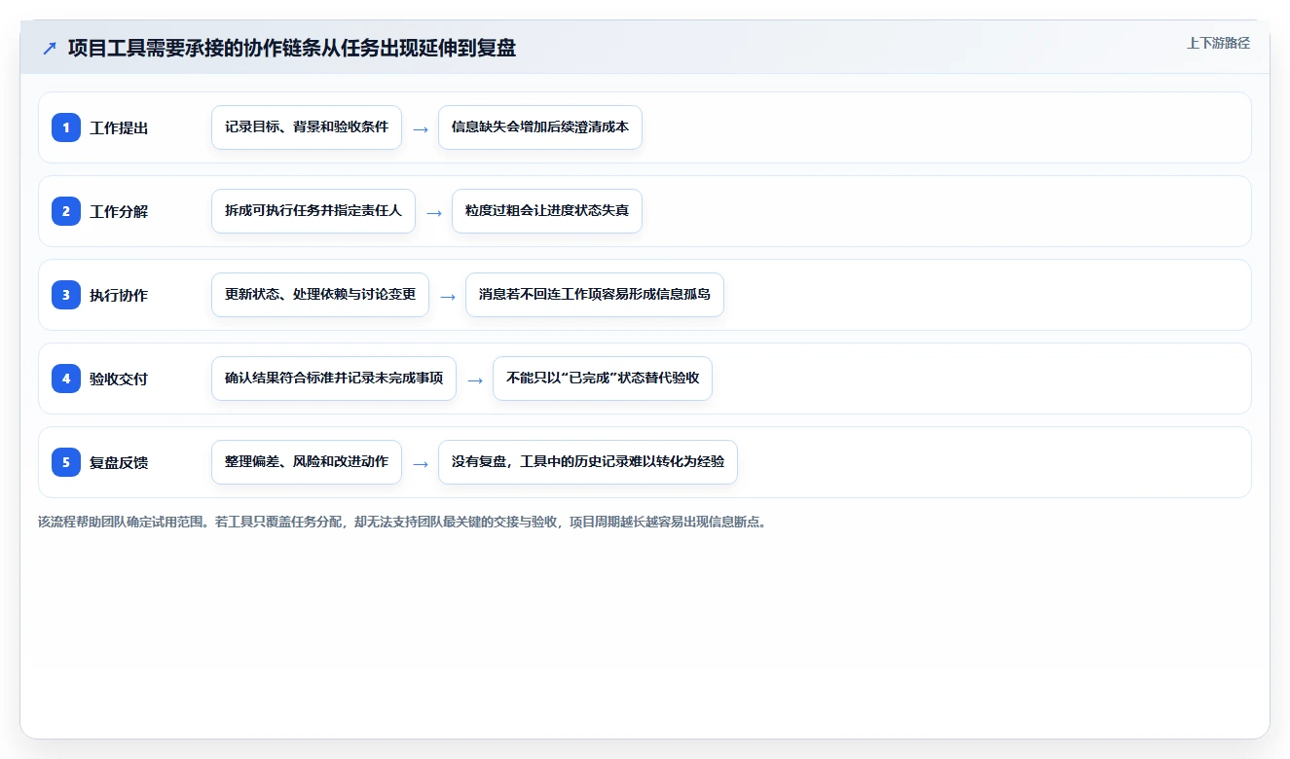Click the 整理偏差、风险和改进动作 box
This screenshot has height=759, width=1290.
click(x=307, y=462)
